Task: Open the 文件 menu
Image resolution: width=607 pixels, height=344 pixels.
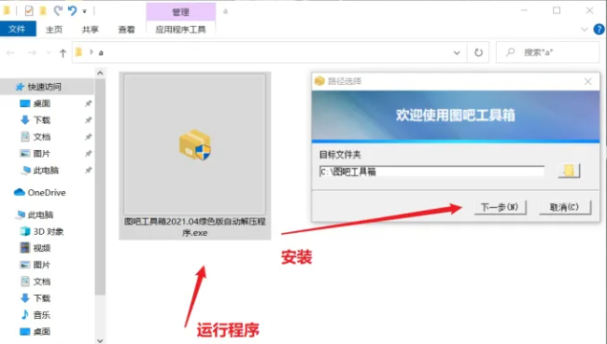Action: tap(18, 30)
